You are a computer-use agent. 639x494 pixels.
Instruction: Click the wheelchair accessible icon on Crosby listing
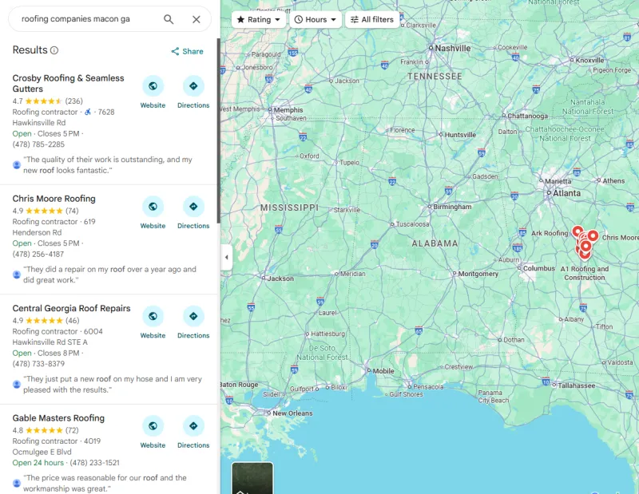88,112
